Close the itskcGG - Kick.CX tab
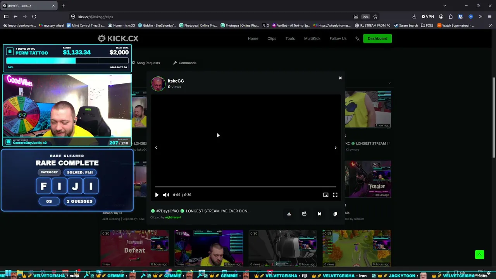Screen dimensions: 496x279 coord(53,6)
